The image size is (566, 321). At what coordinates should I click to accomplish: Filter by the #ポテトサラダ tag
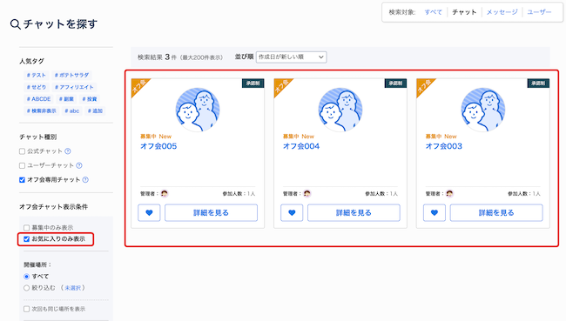point(71,75)
